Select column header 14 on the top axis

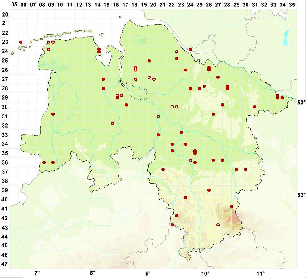pyautogui.click(x=97, y=5)
